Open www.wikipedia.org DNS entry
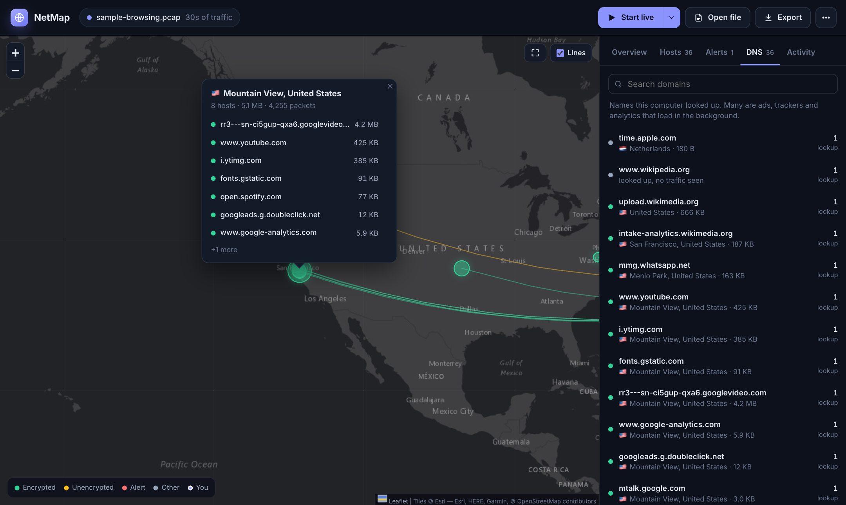The image size is (846, 505). pos(723,175)
